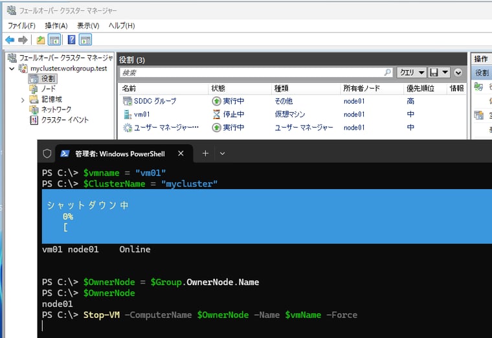This screenshot has height=338, width=492.
Task: Click the shield administrator icon in terminal
Action: [x=47, y=153]
